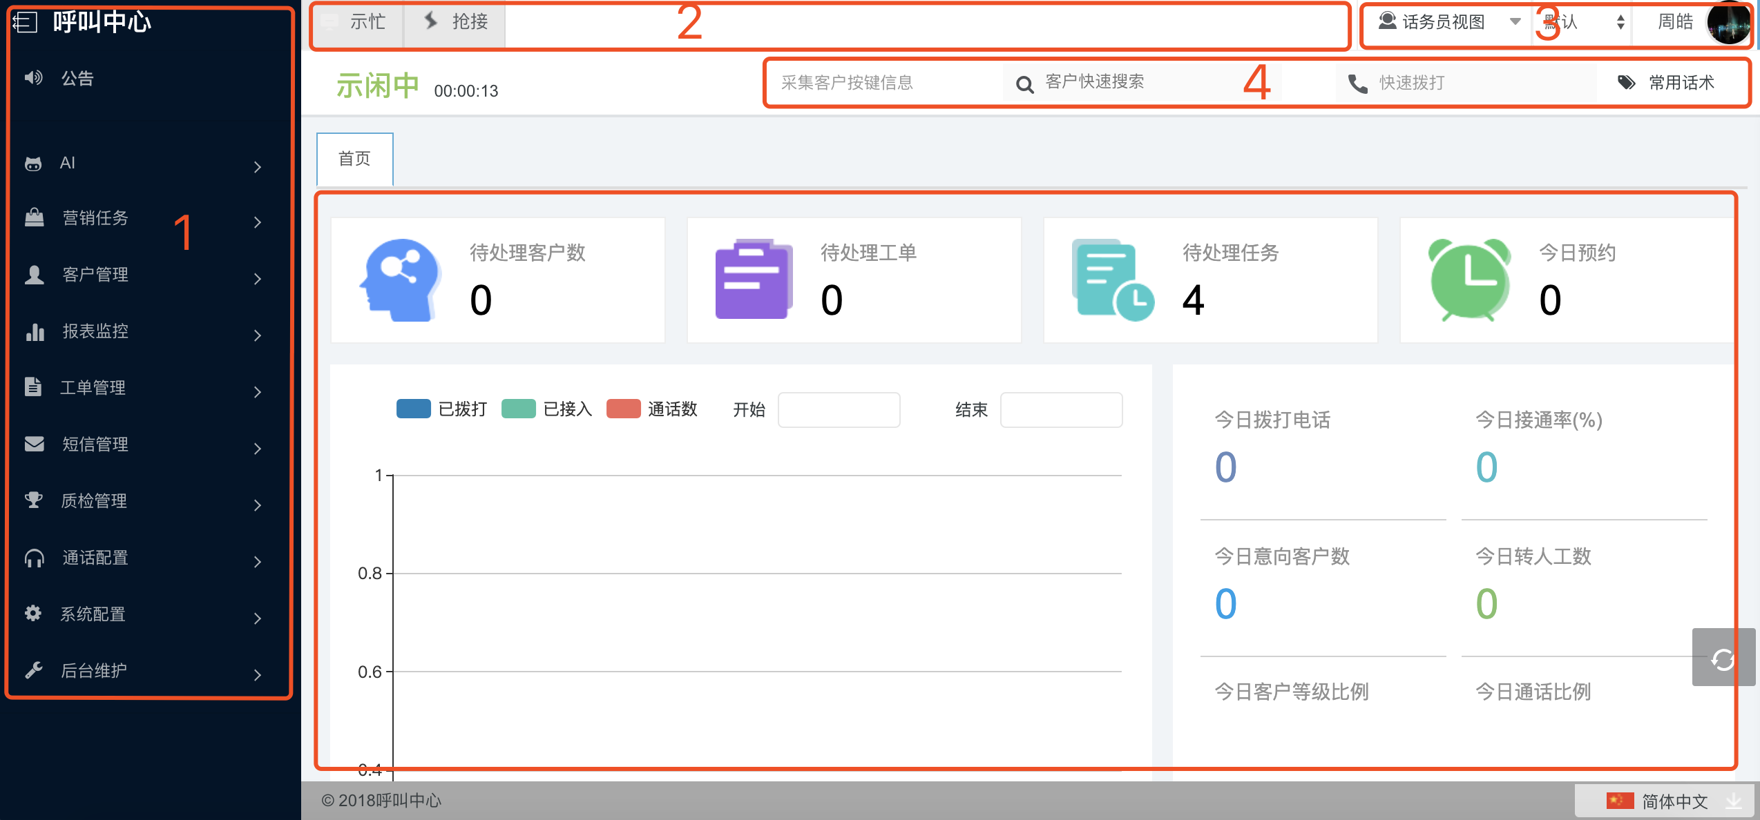The image size is (1760, 820).
Task: Click the red 通话数 legend swatch
Action: pos(623,409)
